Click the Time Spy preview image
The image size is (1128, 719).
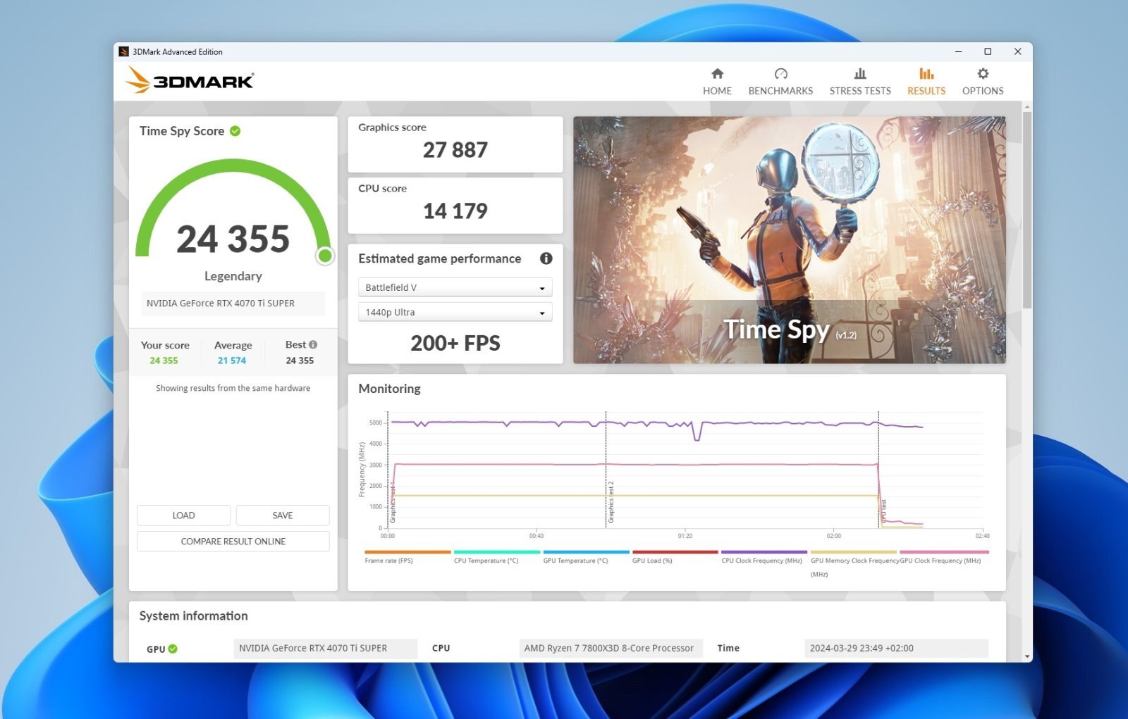coord(790,240)
